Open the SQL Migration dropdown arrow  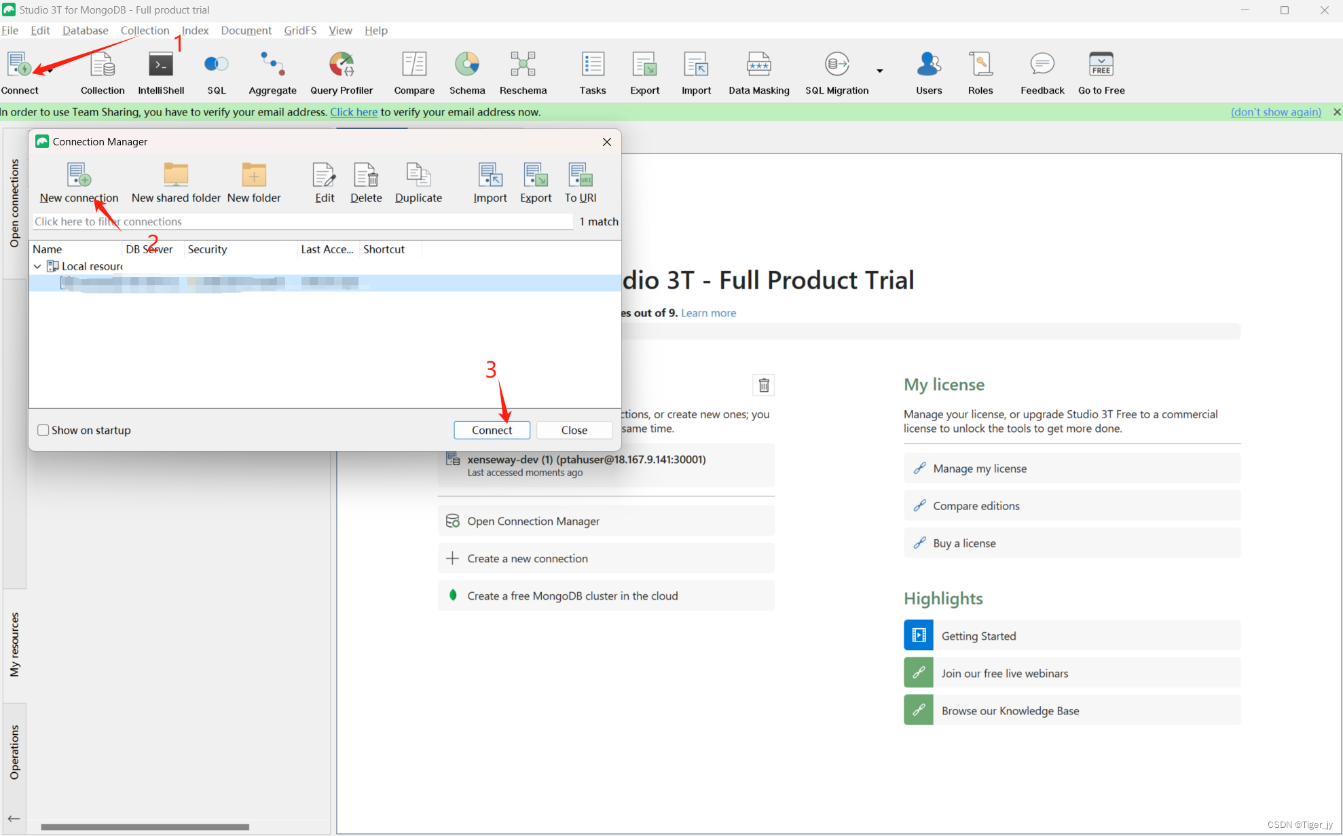[x=880, y=71]
